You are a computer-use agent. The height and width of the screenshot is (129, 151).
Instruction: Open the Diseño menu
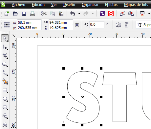[69, 5]
